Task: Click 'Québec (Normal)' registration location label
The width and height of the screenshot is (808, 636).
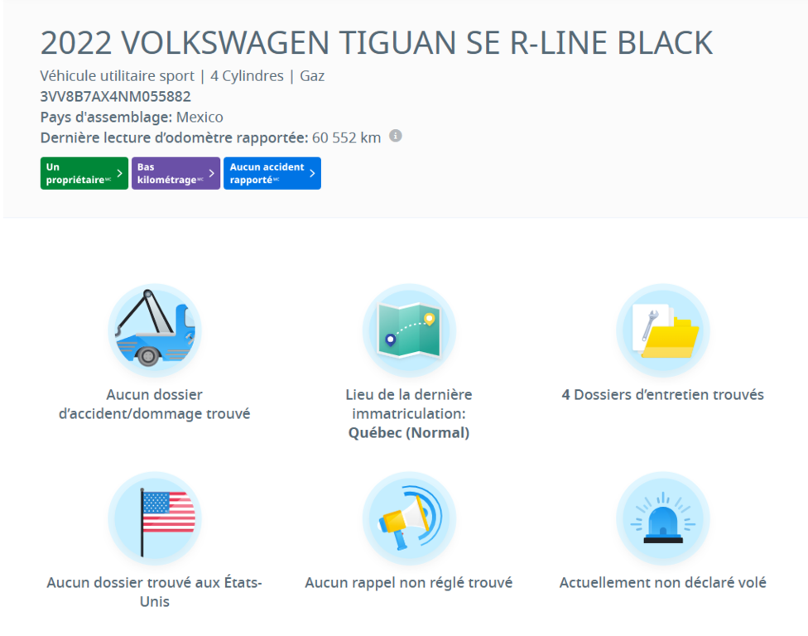Action: click(x=409, y=430)
